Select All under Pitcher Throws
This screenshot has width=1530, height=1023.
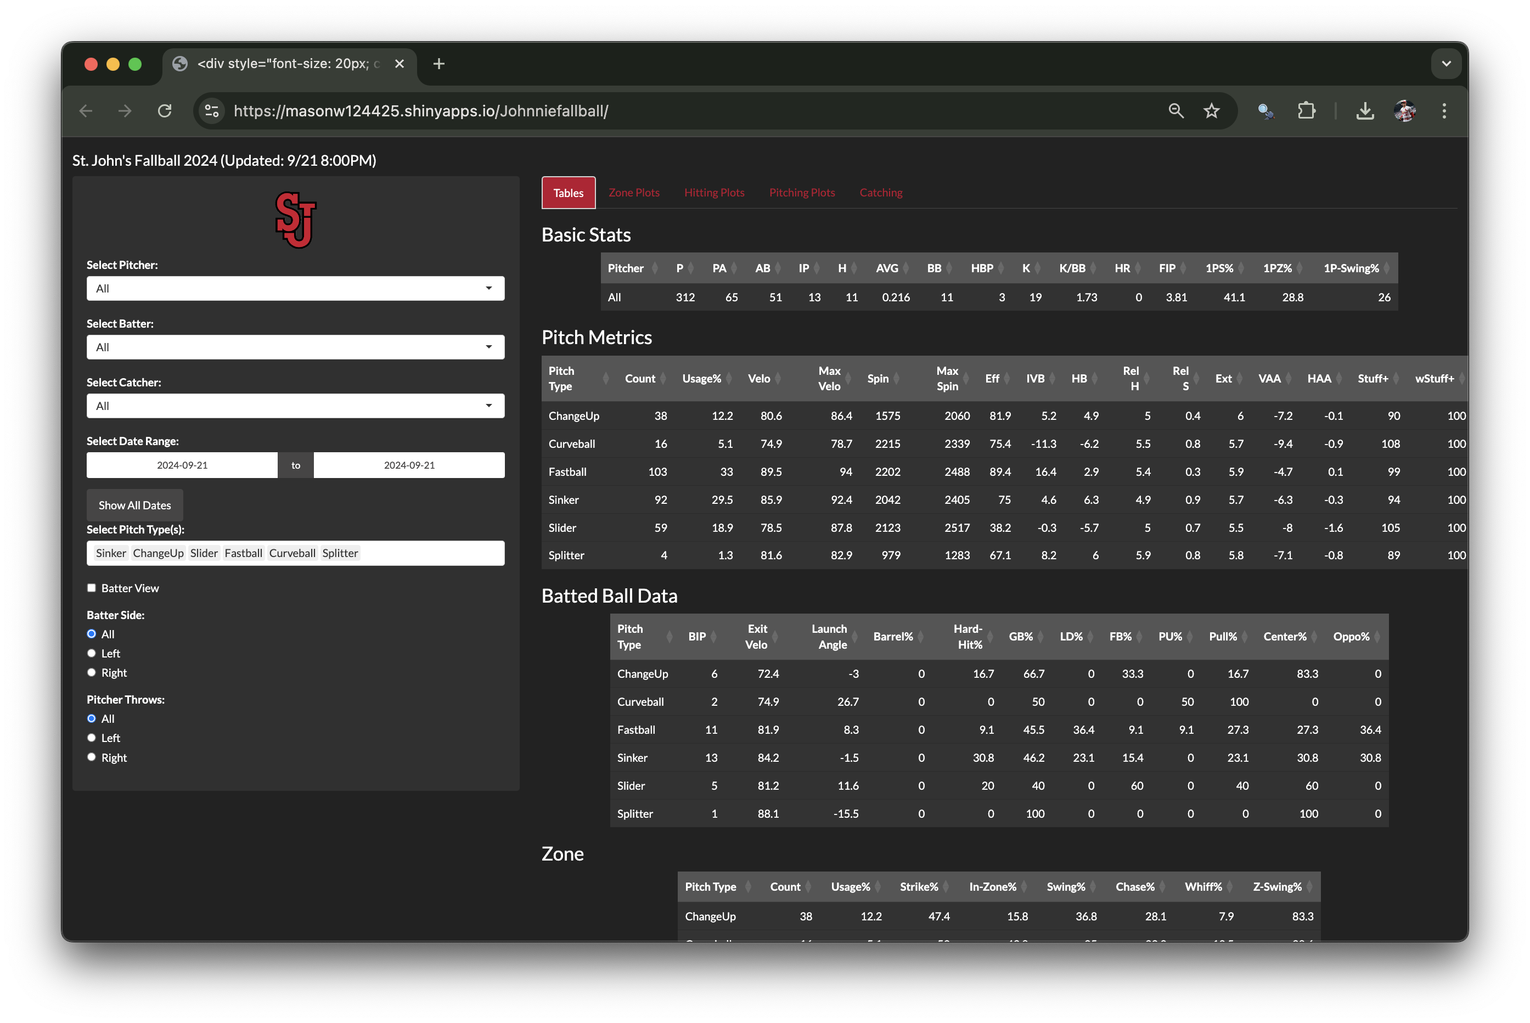pos(91,718)
